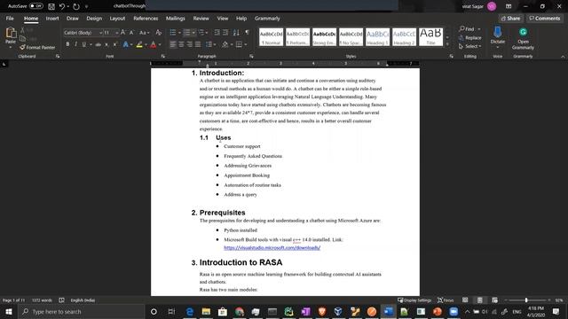Align text left

[173, 44]
